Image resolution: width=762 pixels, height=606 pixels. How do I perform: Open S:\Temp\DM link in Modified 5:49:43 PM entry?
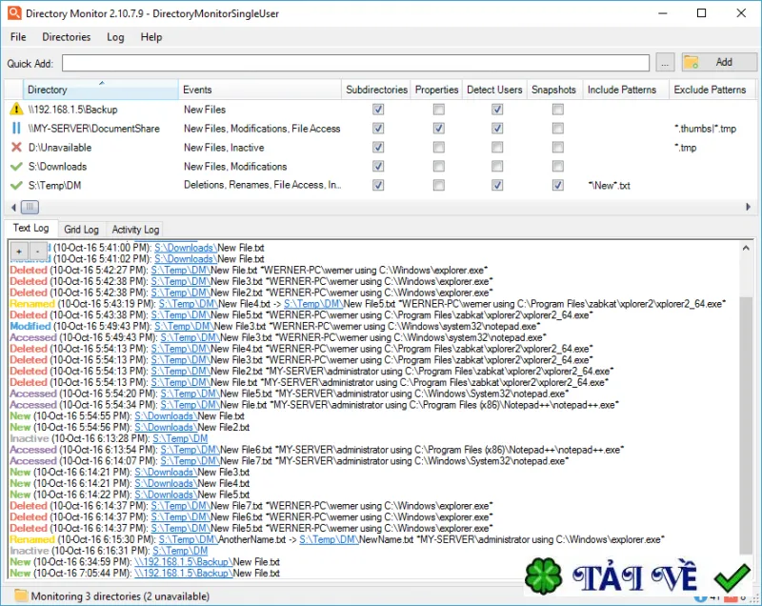(x=183, y=326)
